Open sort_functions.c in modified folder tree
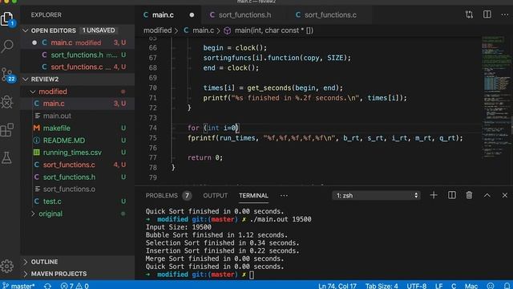 point(77,165)
